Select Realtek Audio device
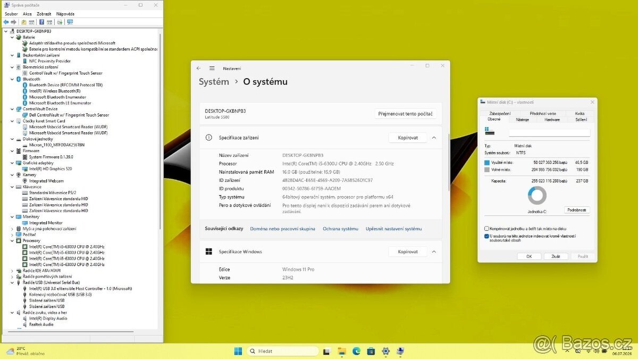638x359 pixels. point(41,324)
